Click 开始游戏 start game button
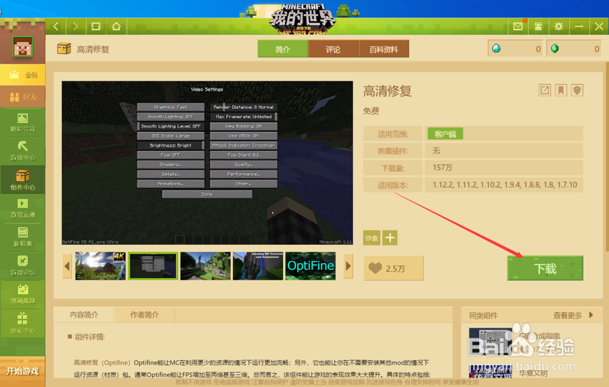Viewport: 609px width, 387px height. tap(23, 371)
